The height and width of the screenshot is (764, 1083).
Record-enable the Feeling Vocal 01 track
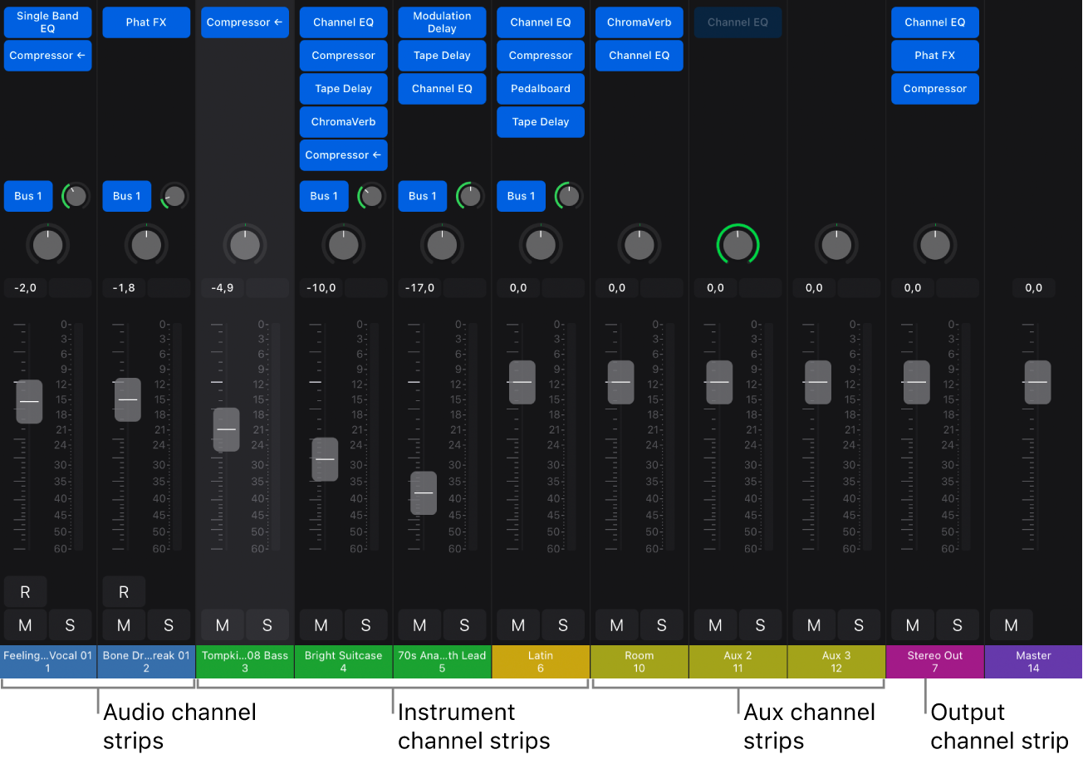[x=25, y=592]
